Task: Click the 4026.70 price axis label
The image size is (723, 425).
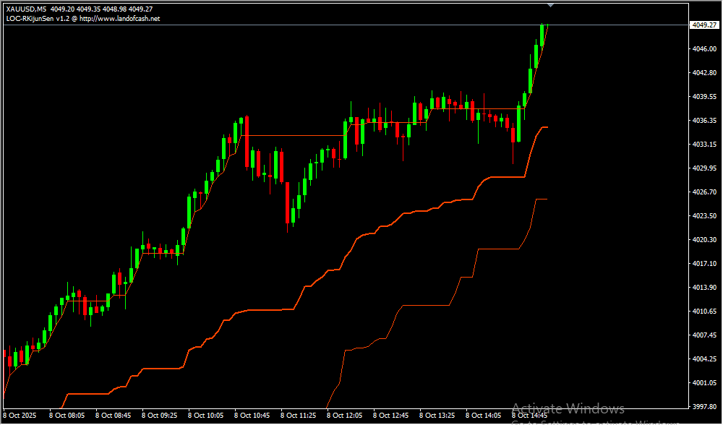Action: (703, 192)
